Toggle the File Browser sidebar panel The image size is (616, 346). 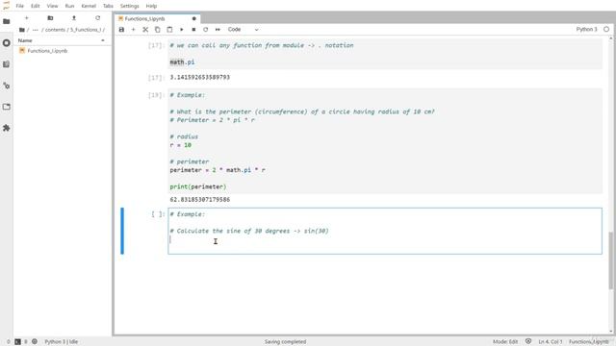(x=7, y=21)
